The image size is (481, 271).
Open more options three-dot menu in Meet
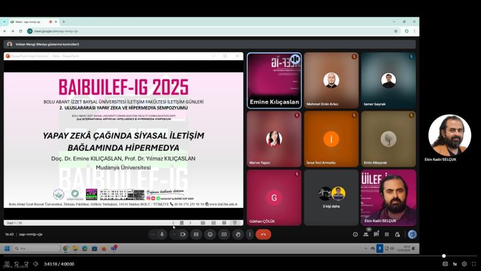coord(250,234)
